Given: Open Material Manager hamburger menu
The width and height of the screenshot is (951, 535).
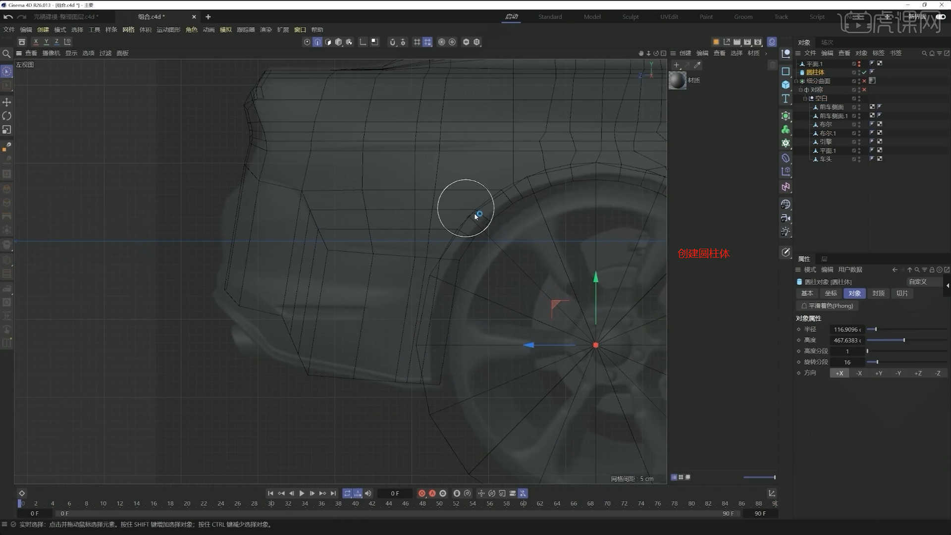Looking at the screenshot, I should pos(673,53).
